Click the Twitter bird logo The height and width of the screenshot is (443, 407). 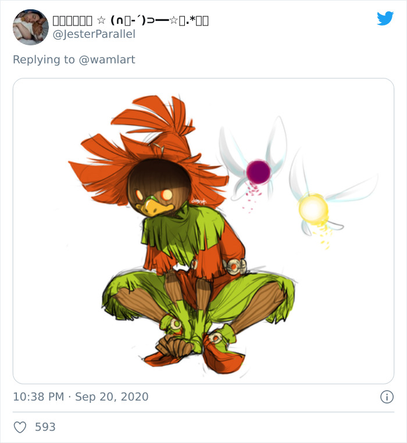pos(385,19)
